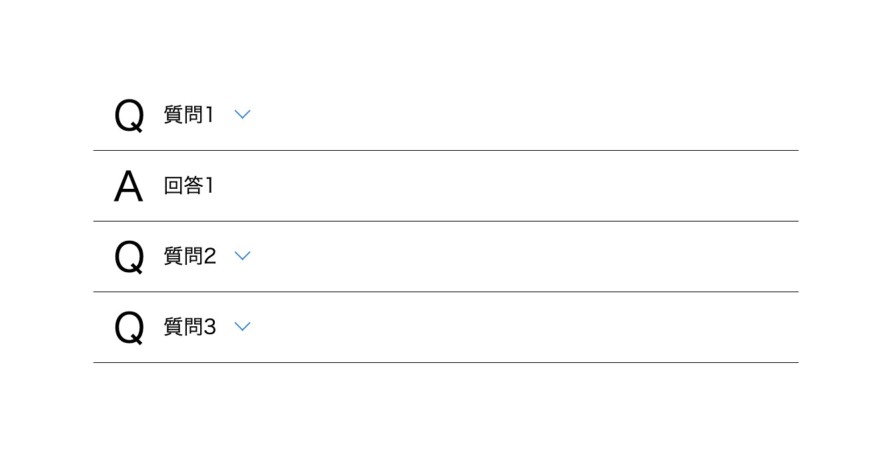
Task: Click the large Q icon beside 質問2
Action: coord(129,258)
